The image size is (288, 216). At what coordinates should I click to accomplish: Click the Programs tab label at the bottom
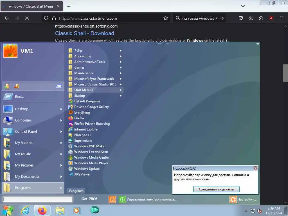[76, 191]
